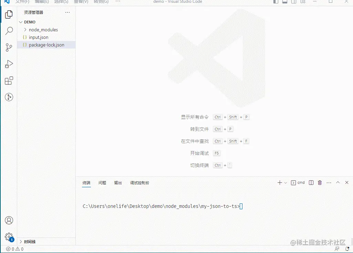Open the Search view icon

tap(9, 31)
